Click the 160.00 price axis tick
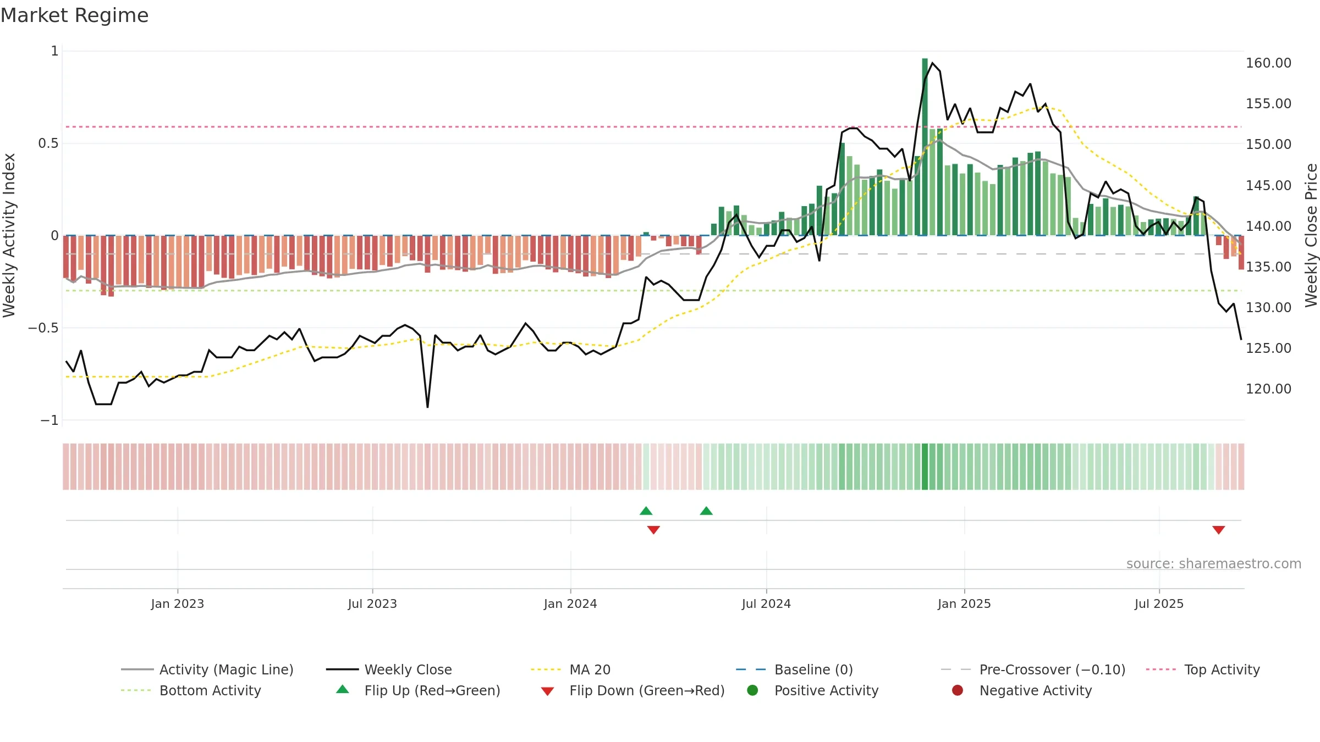The height and width of the screenshot is (742, 1320). pos(1269,63)
